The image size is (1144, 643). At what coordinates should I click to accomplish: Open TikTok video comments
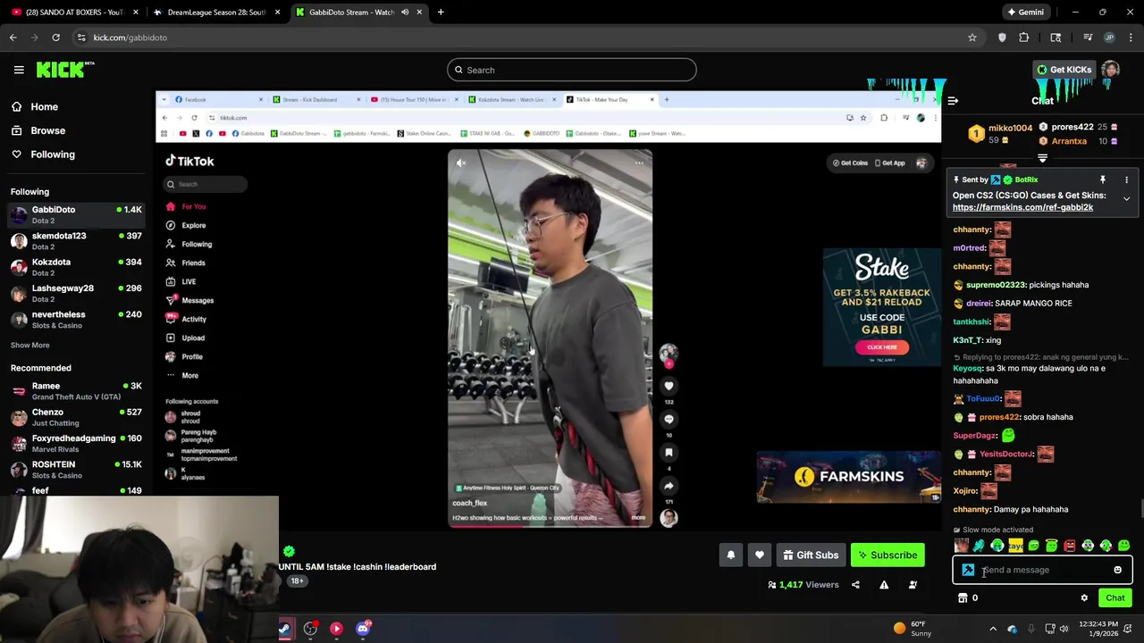click(x=669, y=419)
